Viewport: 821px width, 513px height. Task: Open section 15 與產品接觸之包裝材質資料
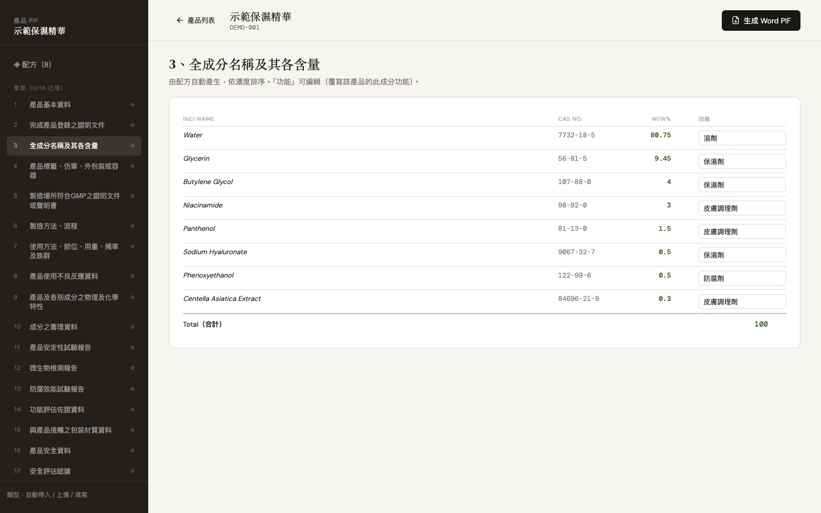pyautogui.click(x=74, y=430)
